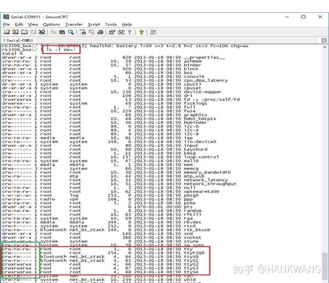
Task: Click the '__properties__' directory entry
Action: [x=205, y=58]
